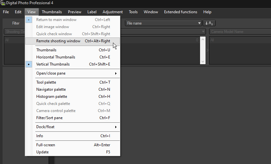Open the Label menu
This screenshot has height=164, width=271.
click(92, 12)
